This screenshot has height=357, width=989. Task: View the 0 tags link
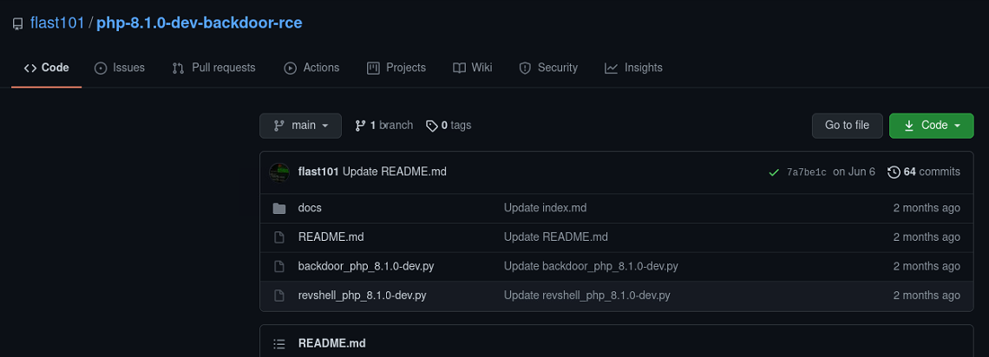pos(449,126)
